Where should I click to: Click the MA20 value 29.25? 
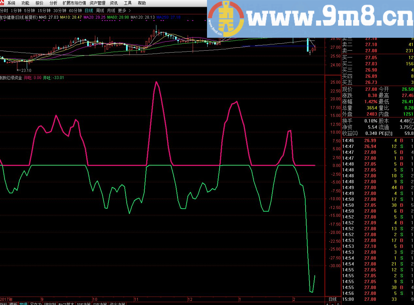[x=94, y=17]
